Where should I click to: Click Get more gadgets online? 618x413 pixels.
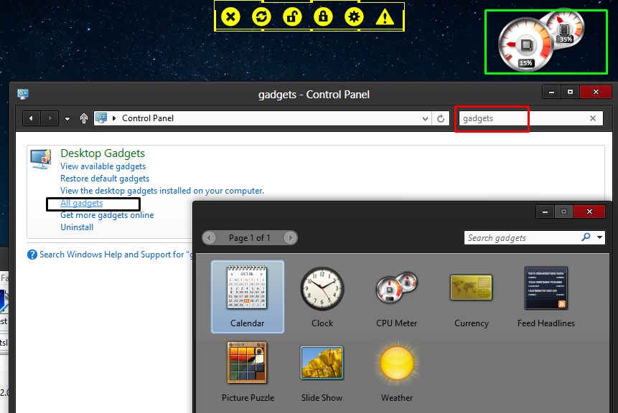tap(107, 215)
